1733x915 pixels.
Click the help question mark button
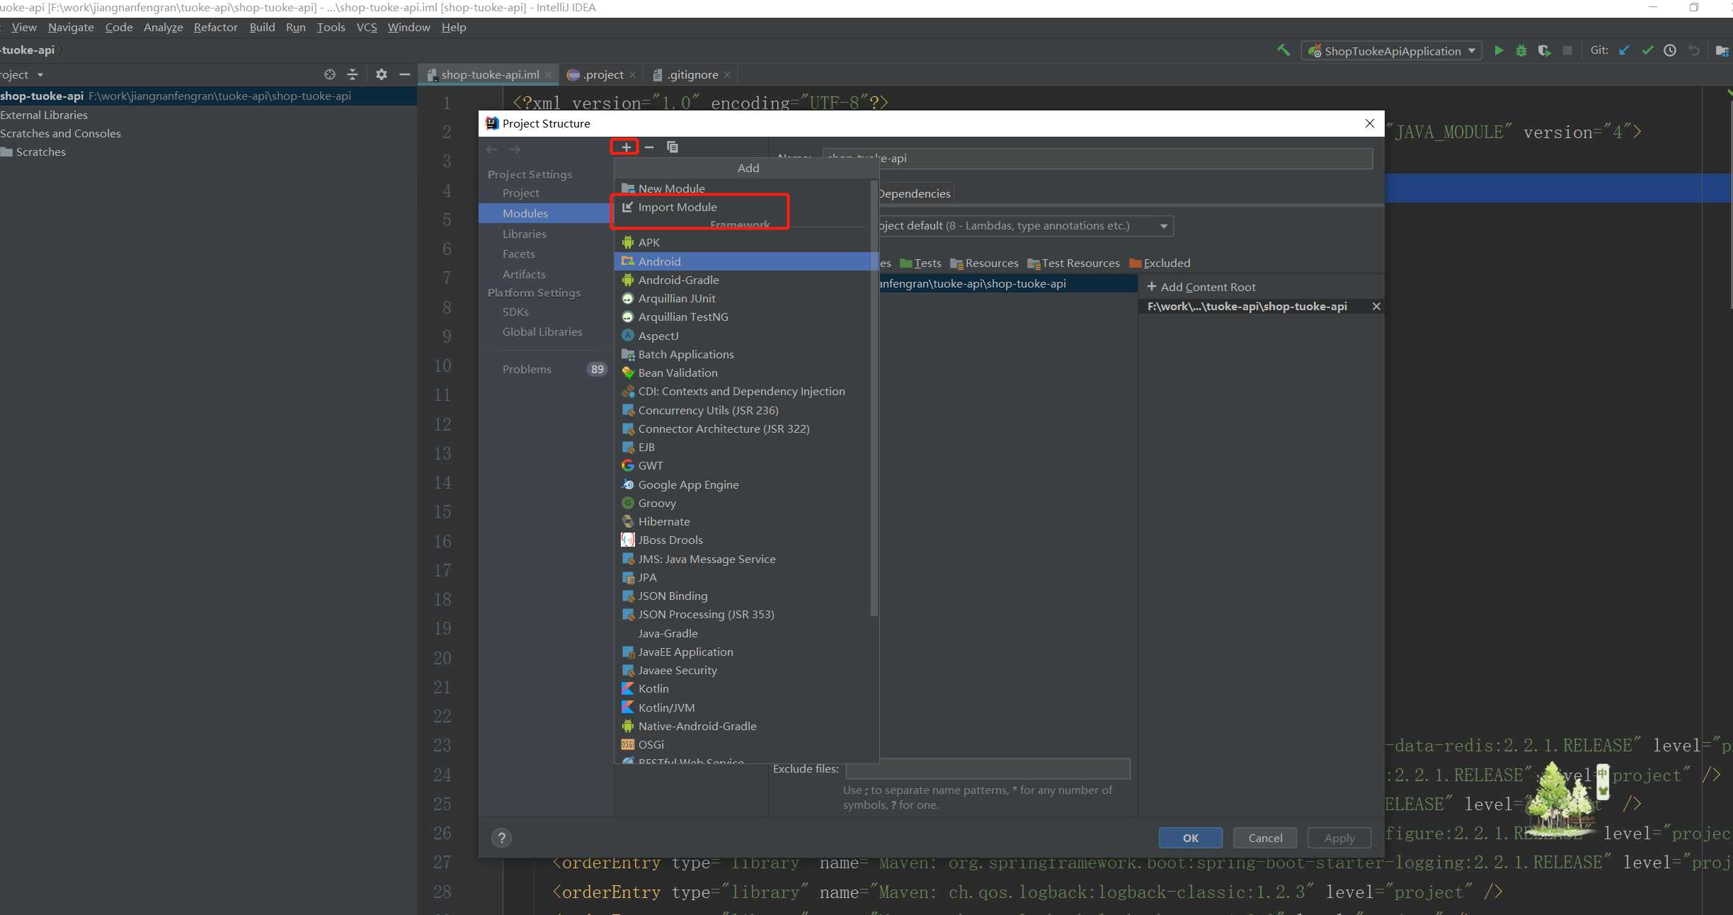pyautogui.click(x=501, y=838)
